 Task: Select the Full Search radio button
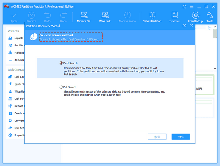pyautogui.click(x=61, y=87)
